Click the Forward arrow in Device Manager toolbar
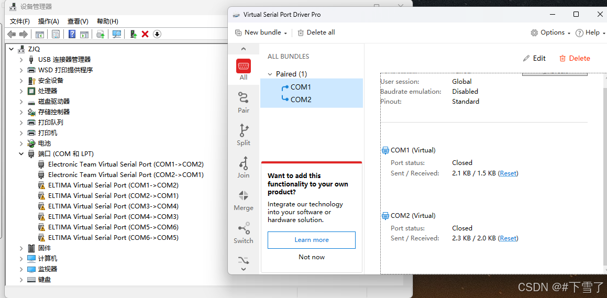The image size is (607, 298). (x=24, y=34)
